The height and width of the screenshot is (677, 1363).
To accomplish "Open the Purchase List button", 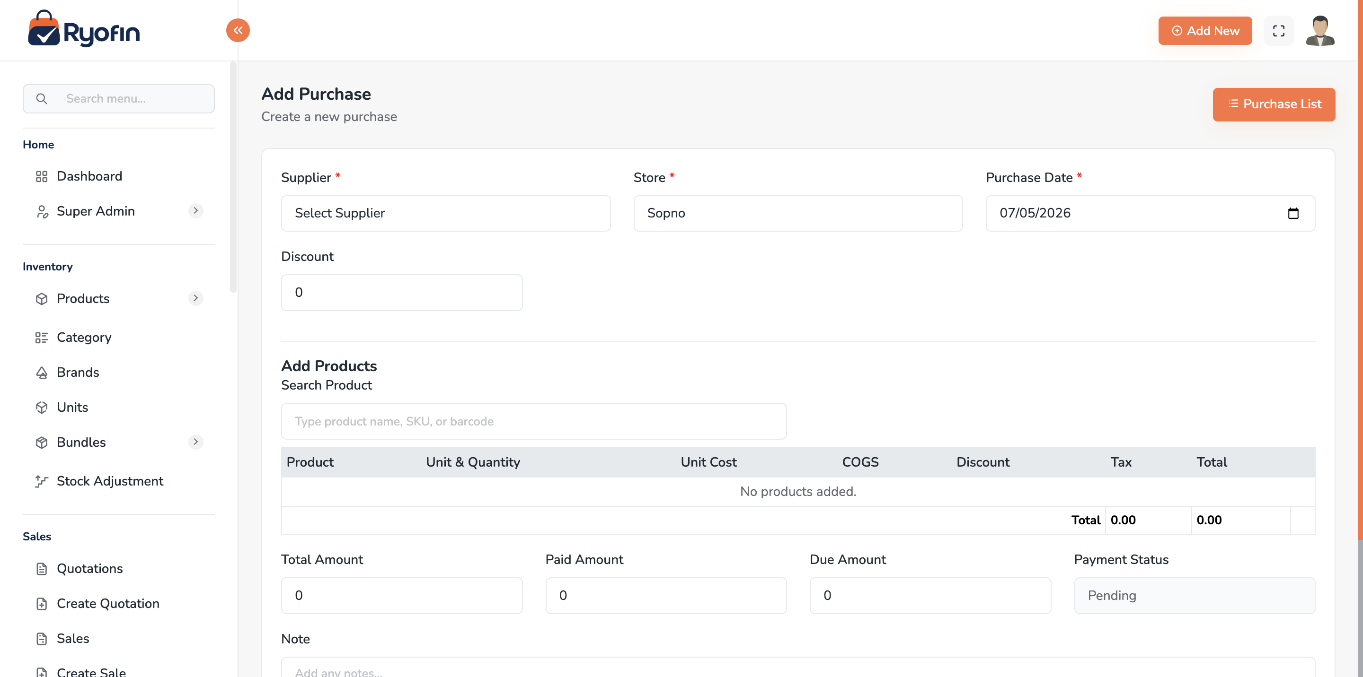I will click(x=1274, y=104).
